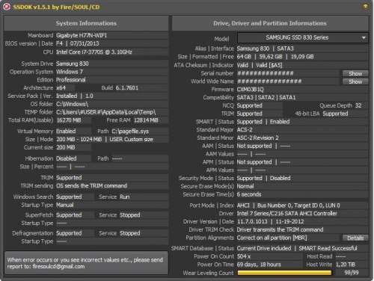374x281 pixels.
Task: Click the SSDOK app logo icon
Action: 6,7
